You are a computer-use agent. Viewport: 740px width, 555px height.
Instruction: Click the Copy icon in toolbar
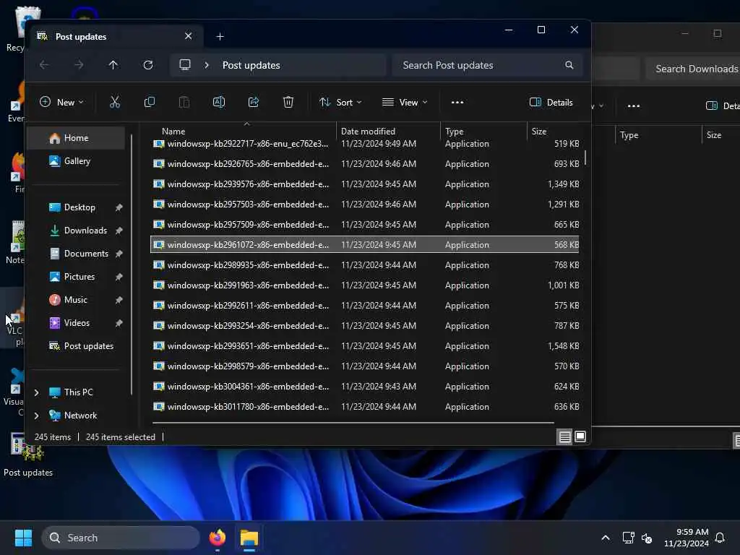[149, 102]
